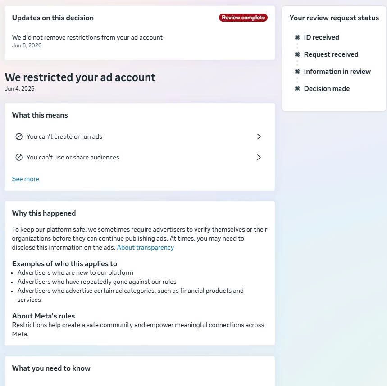Open the "About transparency" link
The image size is (387, 386).
[146, 247]
